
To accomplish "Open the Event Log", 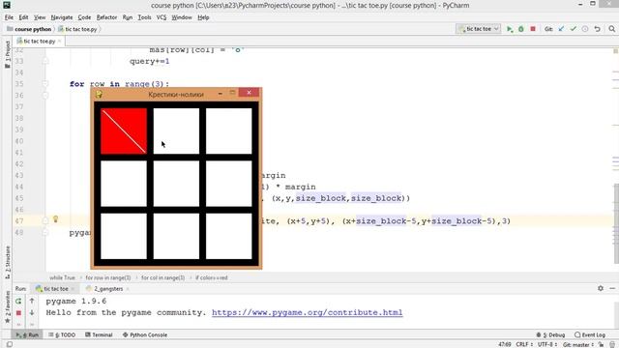I will (x=590, y=335).
